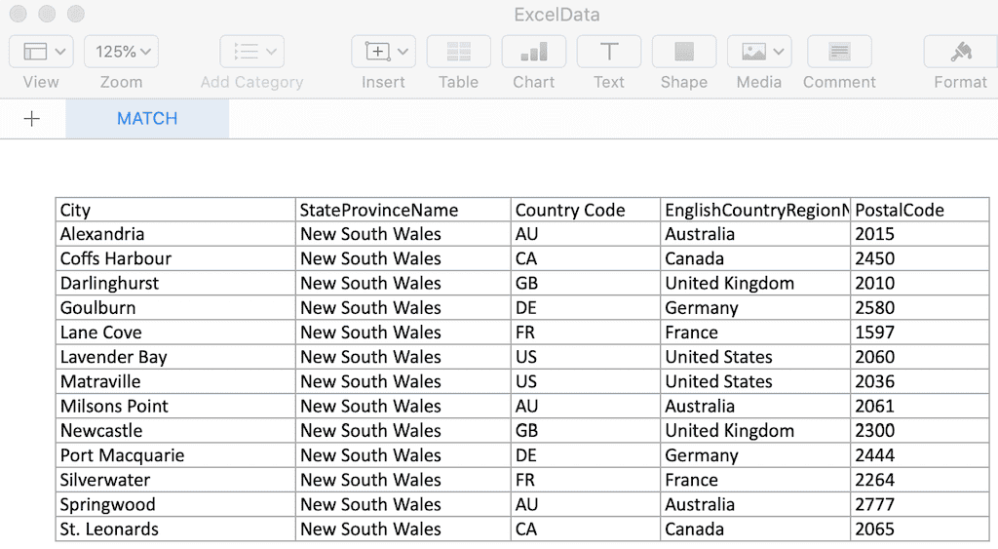This screenshot has width=998, height=549.
Task: Click the cell containing postal code 2777
Action: point(919,504)
